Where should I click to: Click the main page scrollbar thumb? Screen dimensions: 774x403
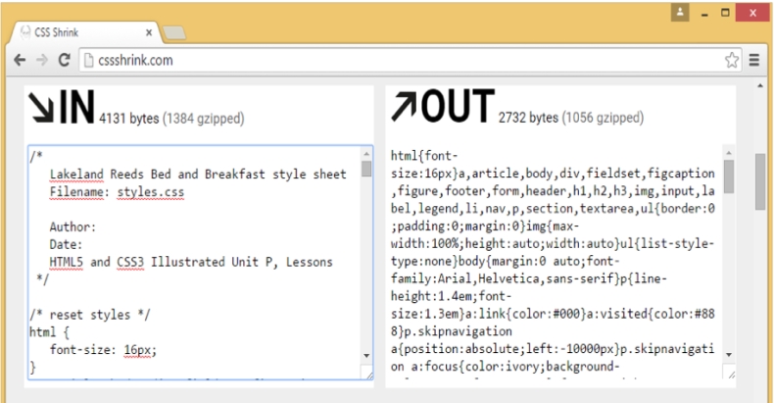pyautogui.click(x=760, y=181)
